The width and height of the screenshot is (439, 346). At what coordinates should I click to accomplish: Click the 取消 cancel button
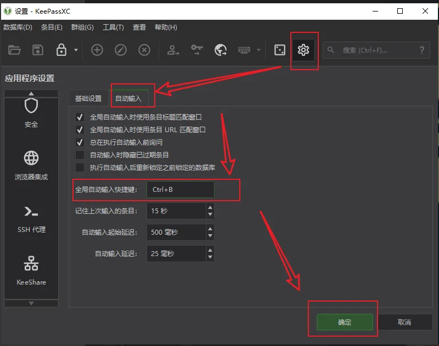pos(404,322)
